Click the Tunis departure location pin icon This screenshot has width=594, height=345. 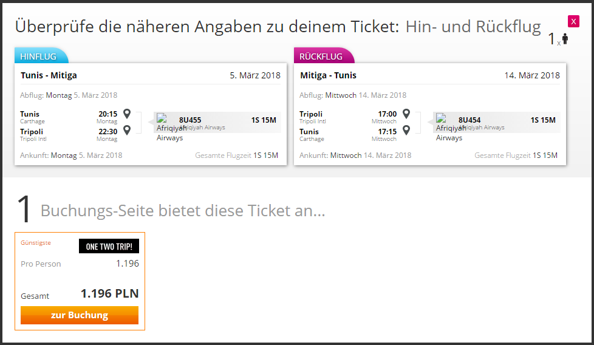127,114
